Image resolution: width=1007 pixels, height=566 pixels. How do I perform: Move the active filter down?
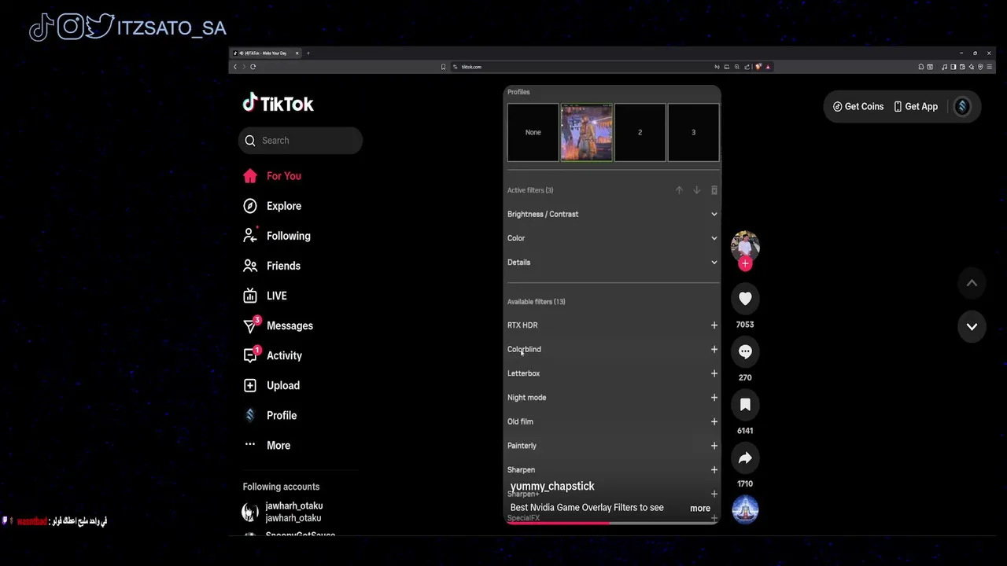[x=696, y=190]
